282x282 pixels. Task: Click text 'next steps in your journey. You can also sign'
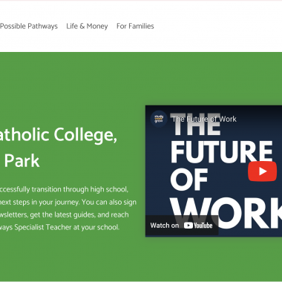click(x=68, y=202)
